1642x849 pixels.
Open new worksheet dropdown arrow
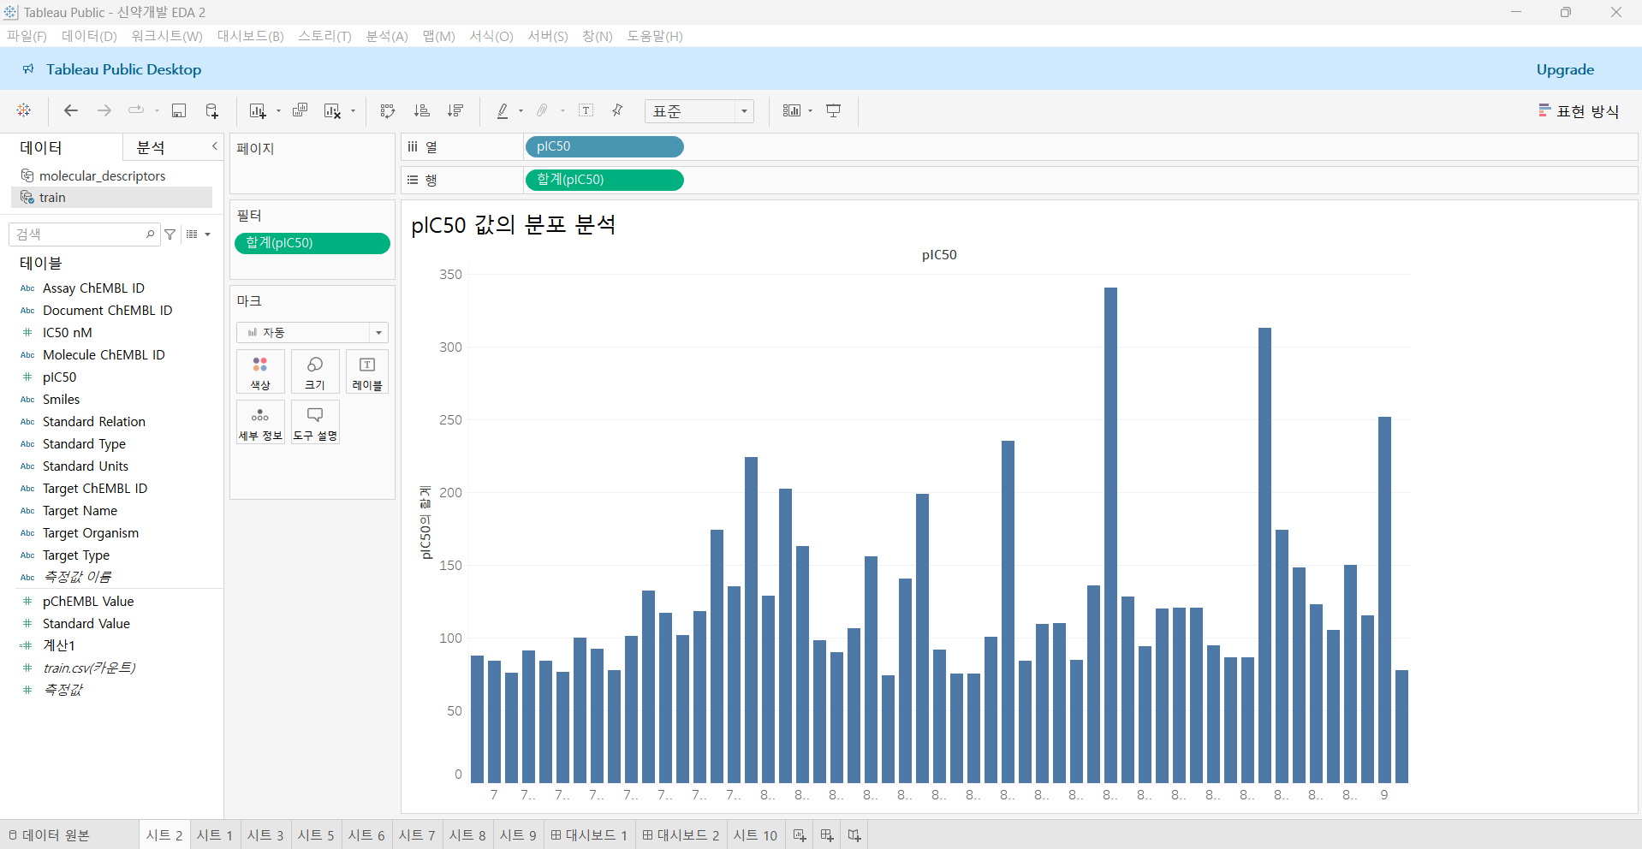tap(278, 110)
